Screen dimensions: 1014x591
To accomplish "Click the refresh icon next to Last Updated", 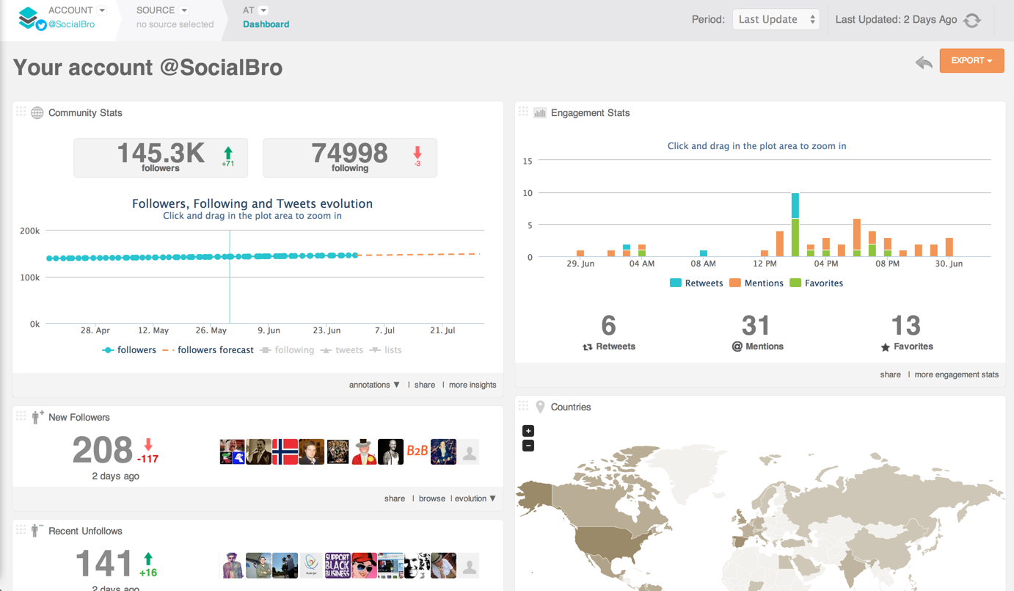I will (x=972, y=20).
